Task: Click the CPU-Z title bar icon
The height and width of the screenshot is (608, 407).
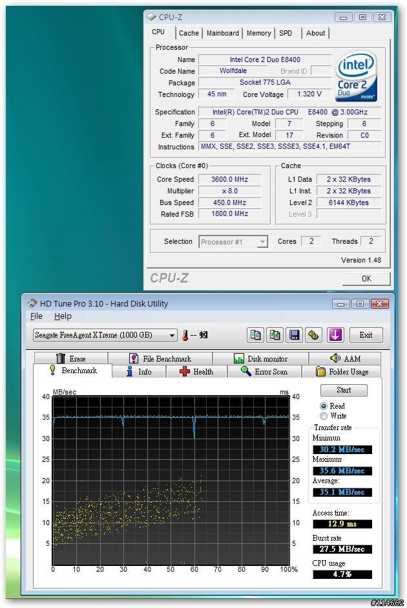Action: pos(151,17)
